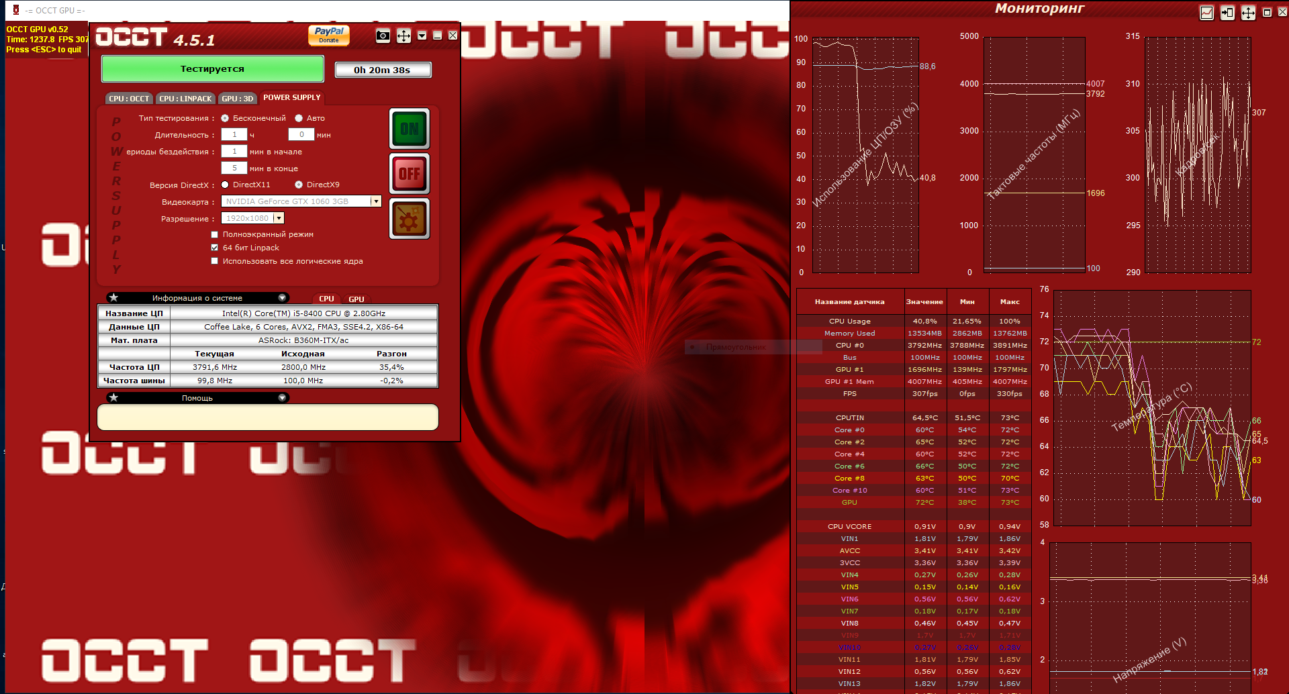The image size is (1289, 694).
Task: Click the CPU usage graph
Action: pyautogui.click(x=865, y=155)
